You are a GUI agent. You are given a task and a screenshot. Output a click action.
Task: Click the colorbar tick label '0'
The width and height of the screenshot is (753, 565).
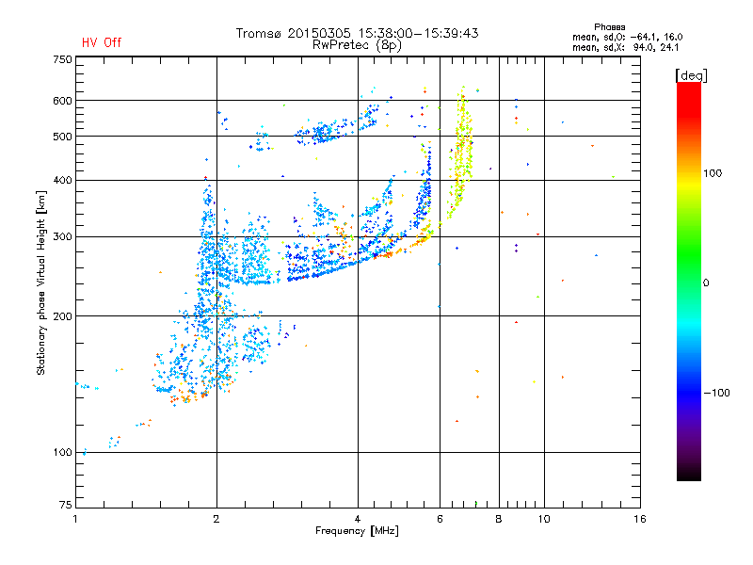[x=706, y=283]
